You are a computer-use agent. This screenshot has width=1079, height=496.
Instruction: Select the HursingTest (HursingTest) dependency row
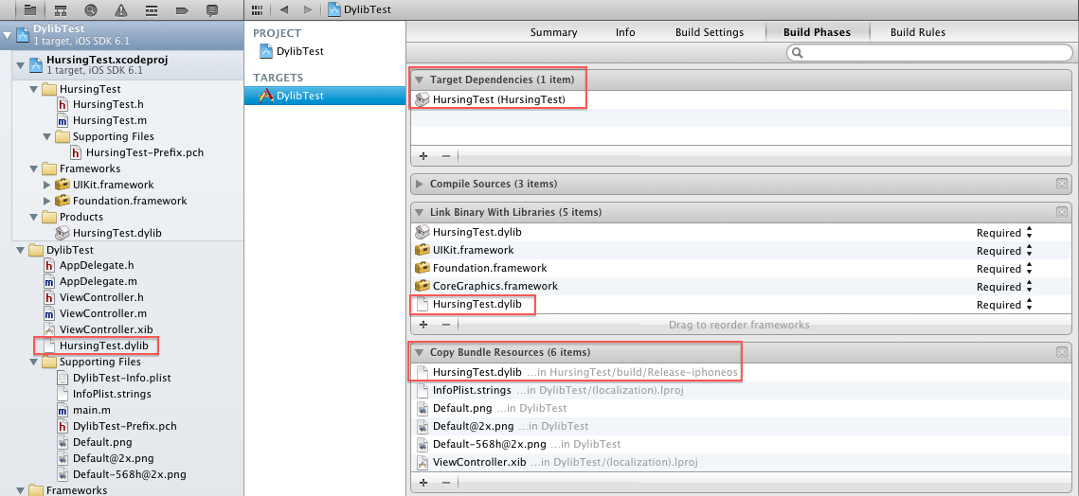(740, 99)
